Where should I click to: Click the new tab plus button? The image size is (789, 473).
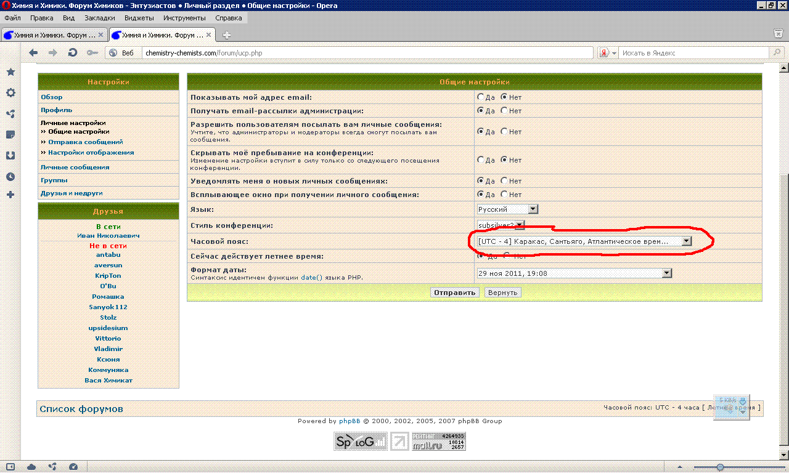227,34
